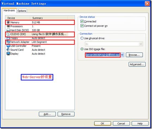This screenshot has width=152, height=129.
Task: Click the ISO file path input field
Action: (103, 55)
